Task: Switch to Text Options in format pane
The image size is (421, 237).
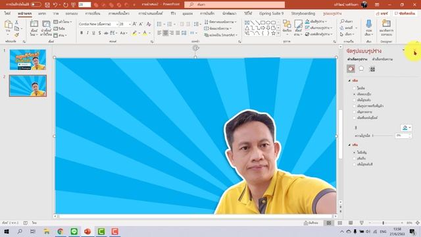Action: (382, 59)
